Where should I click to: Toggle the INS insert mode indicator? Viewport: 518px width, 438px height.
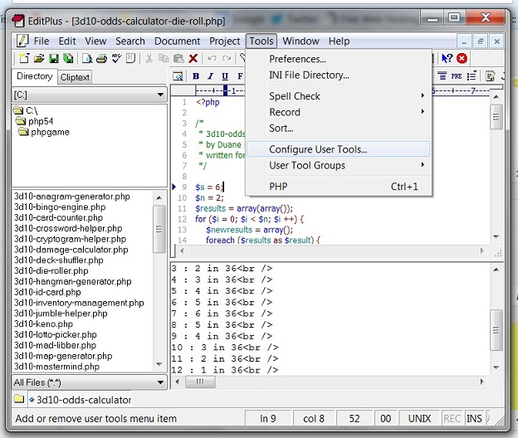pyautogui.click(x=475, y=419)
